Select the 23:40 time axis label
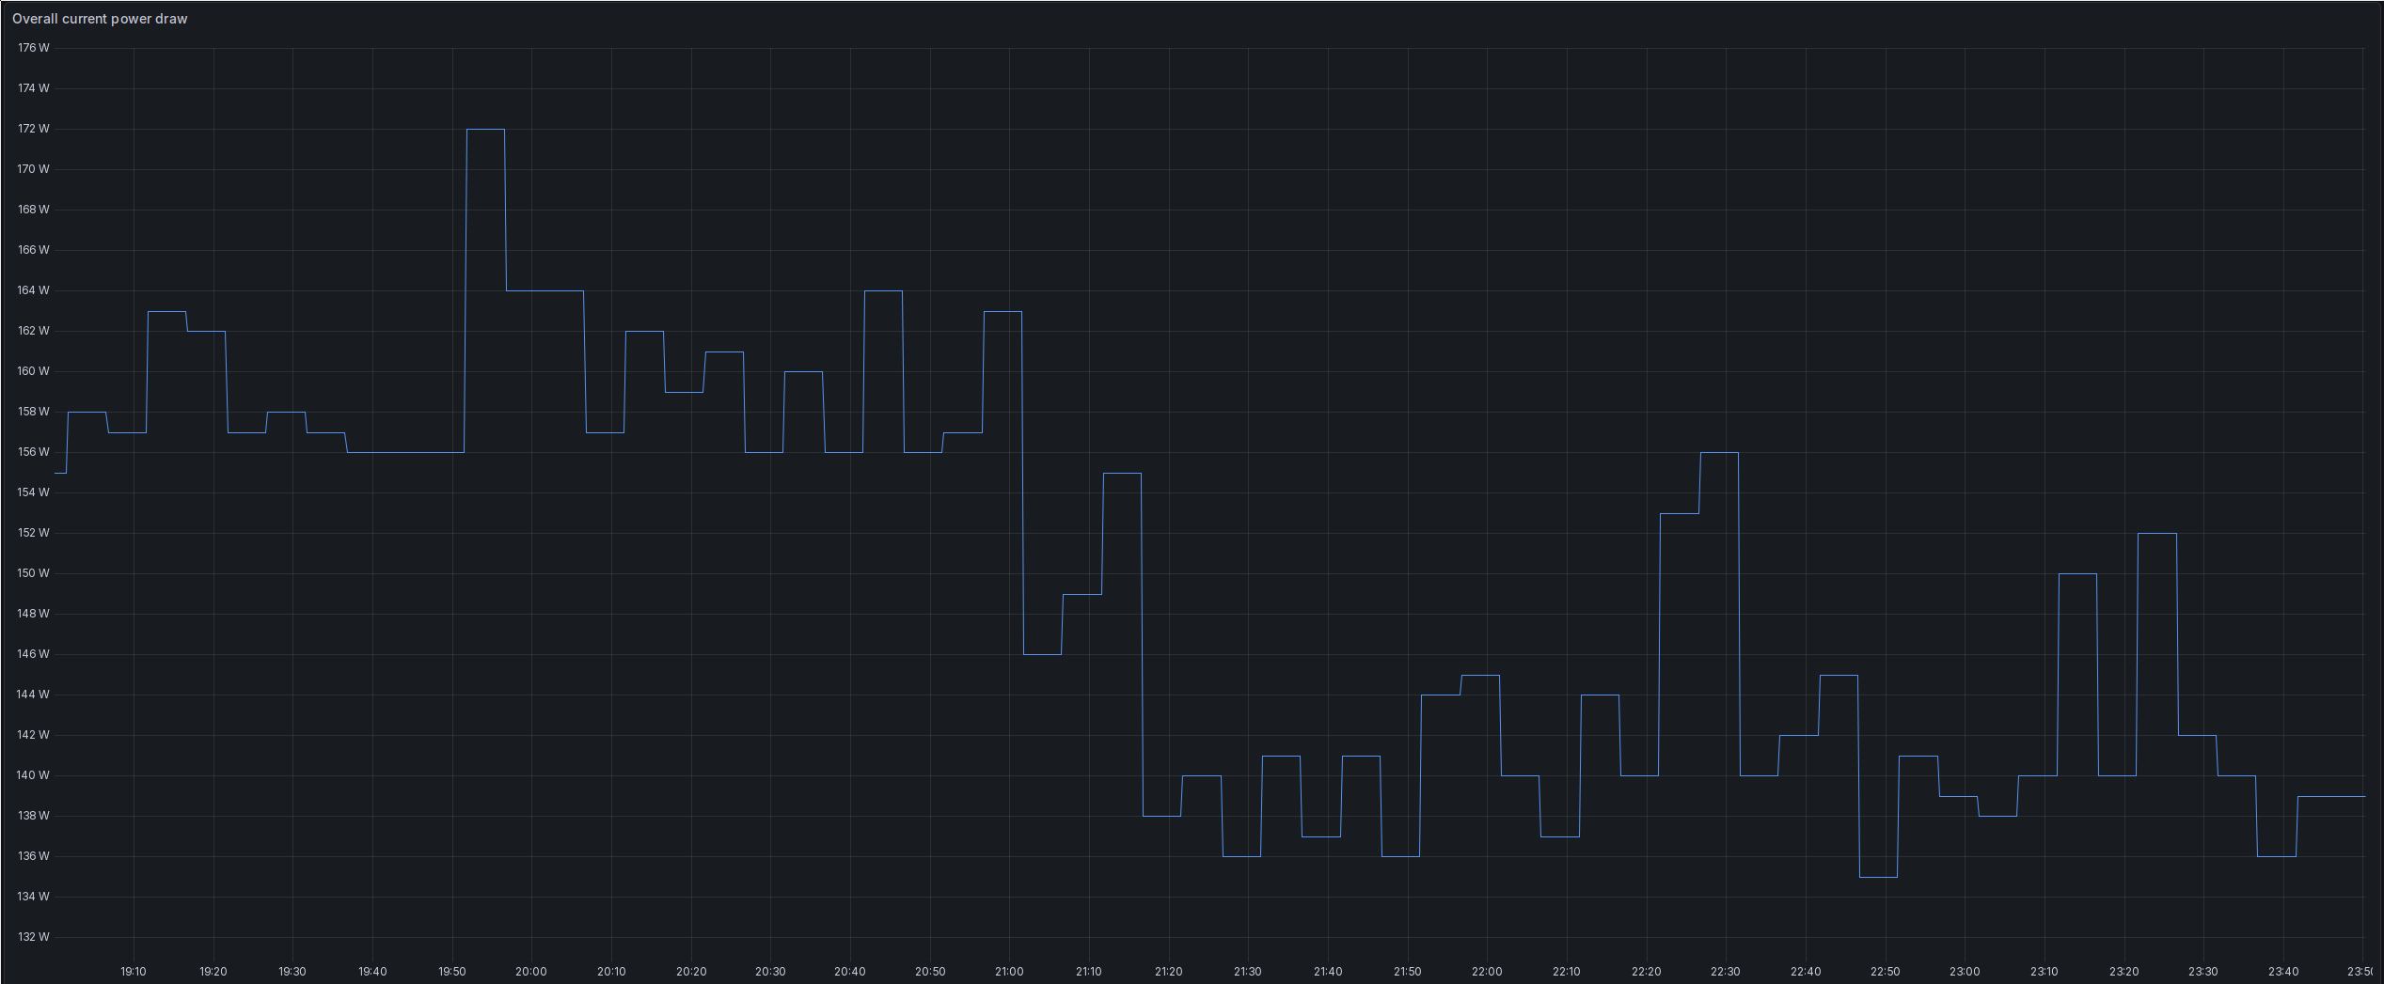This screenshot has width=2384, height=984. click(x=2285, y=972)
